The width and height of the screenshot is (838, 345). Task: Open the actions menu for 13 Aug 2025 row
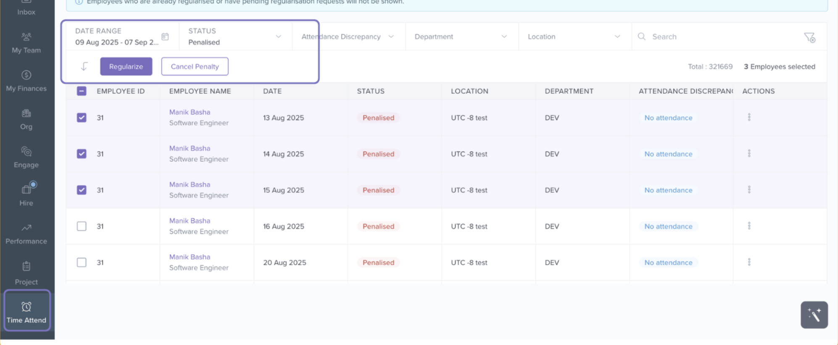(x=749, y=118)
